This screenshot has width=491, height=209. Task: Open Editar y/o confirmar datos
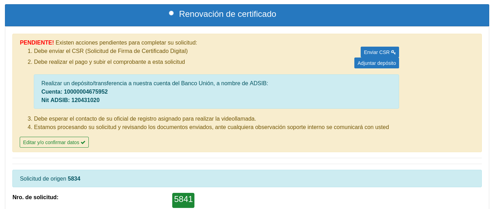click(x=54, y=142)
